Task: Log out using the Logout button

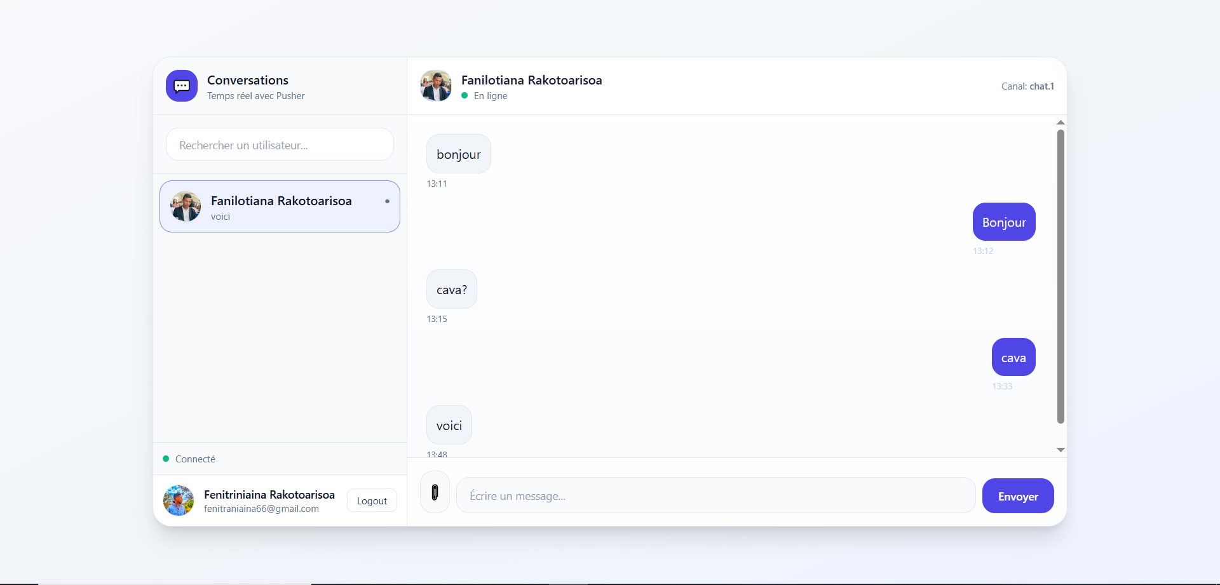Action: (372, 501)
